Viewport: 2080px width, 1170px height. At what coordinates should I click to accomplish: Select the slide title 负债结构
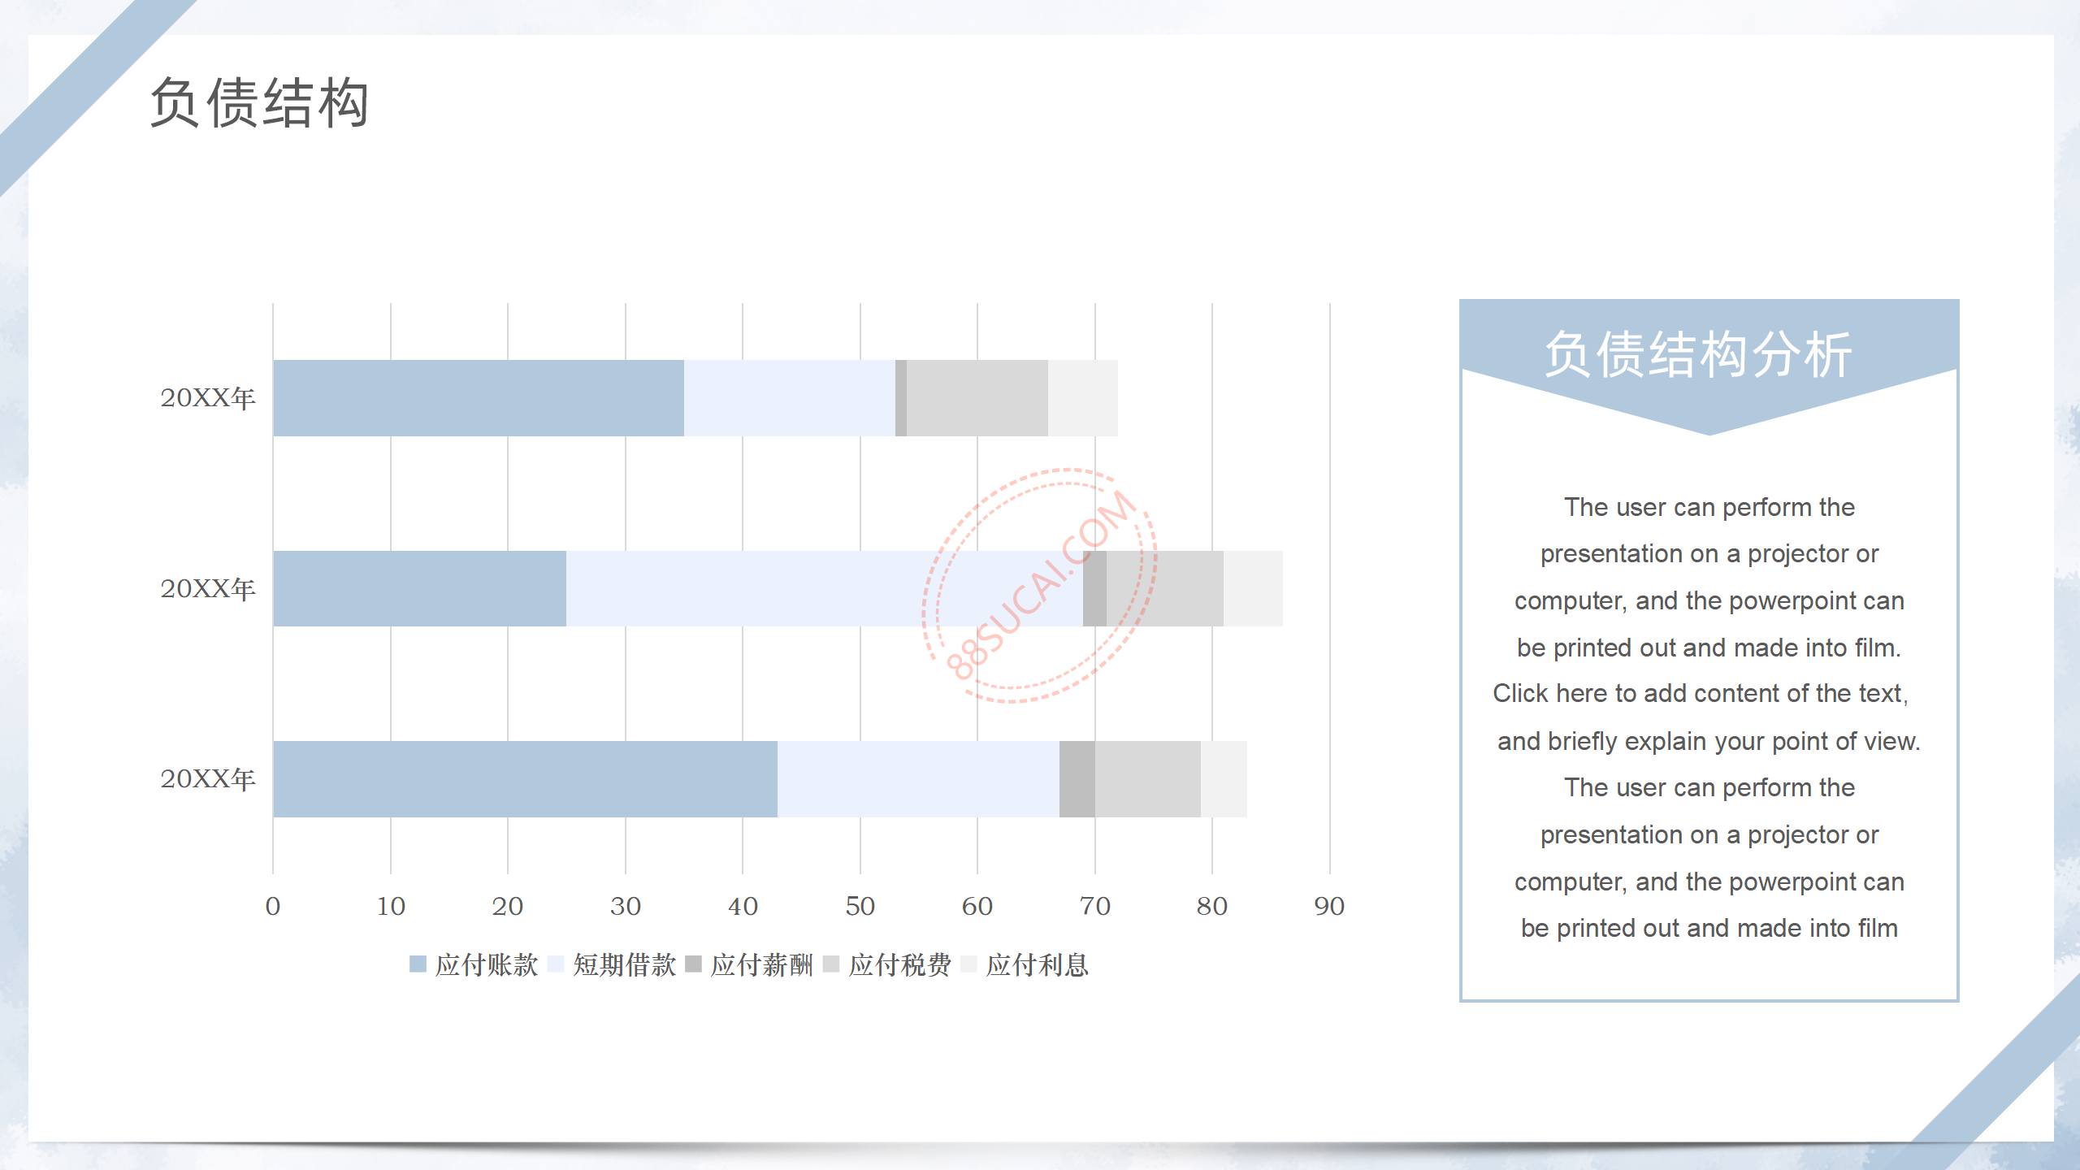260,103
